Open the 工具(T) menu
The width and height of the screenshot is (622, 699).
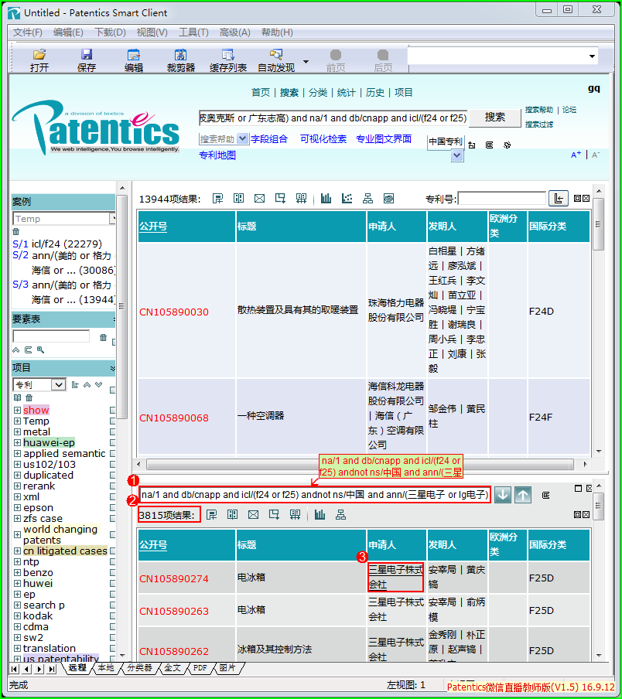tap(193, 32)
